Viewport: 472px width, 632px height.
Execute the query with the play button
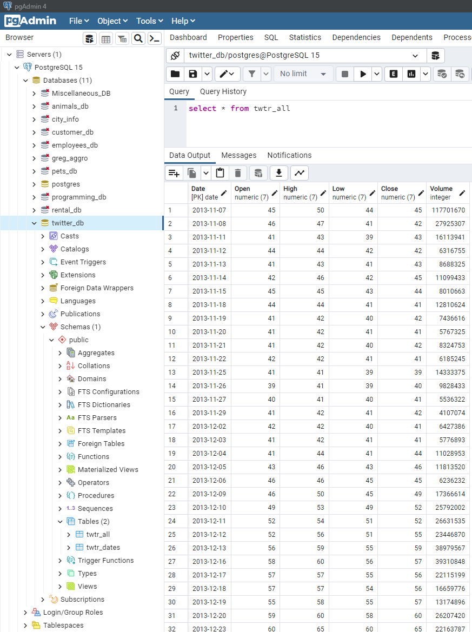(363, 74)
